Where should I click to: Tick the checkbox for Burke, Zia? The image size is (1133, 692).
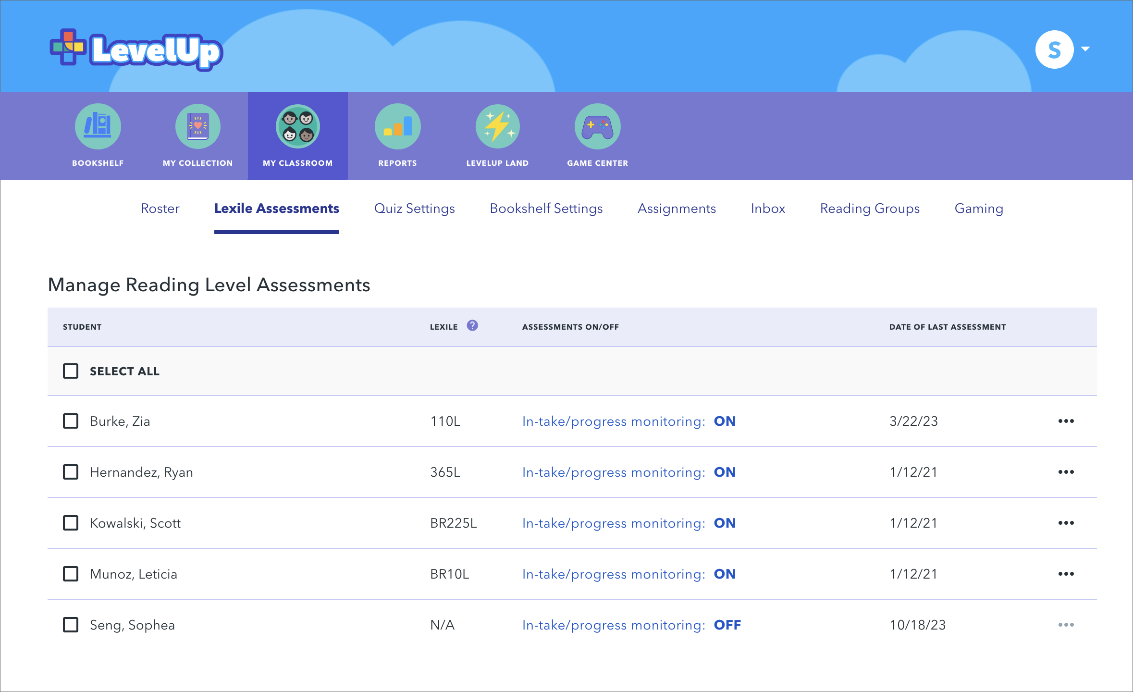tap(71, 421)
